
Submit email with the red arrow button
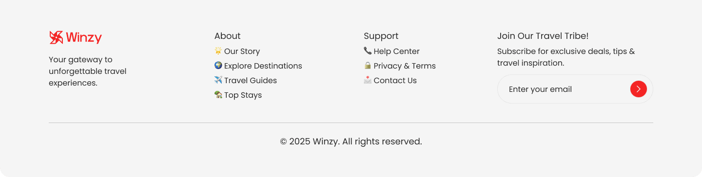pyautogui.click(x=639, y=89)
